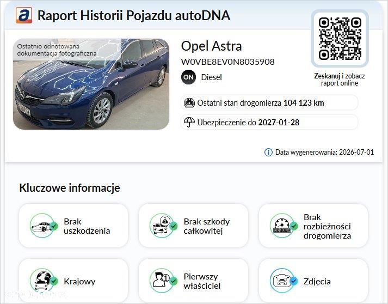The width and height of the screenshot is (388, 304).
Task: Click the Brak uszkodzenia car icon
Action: coord(42,226)
